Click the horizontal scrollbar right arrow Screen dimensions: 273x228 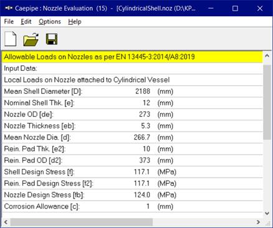[x=258, y=222]
